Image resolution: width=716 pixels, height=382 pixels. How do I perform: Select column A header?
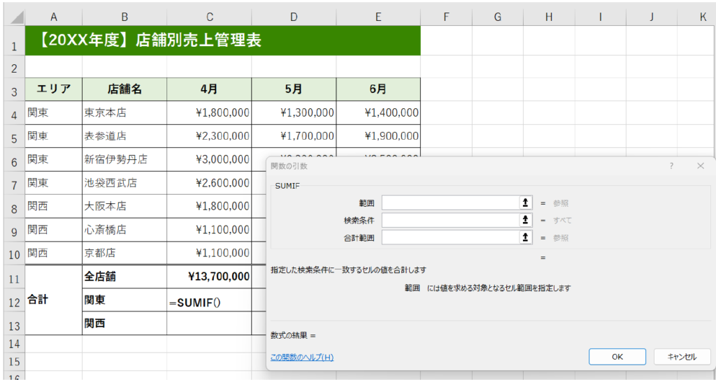click(x=54, y=17)
